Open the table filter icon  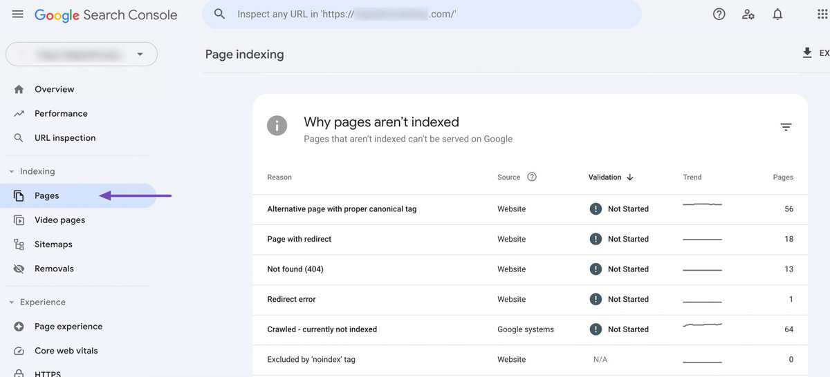tap(786, 127)
